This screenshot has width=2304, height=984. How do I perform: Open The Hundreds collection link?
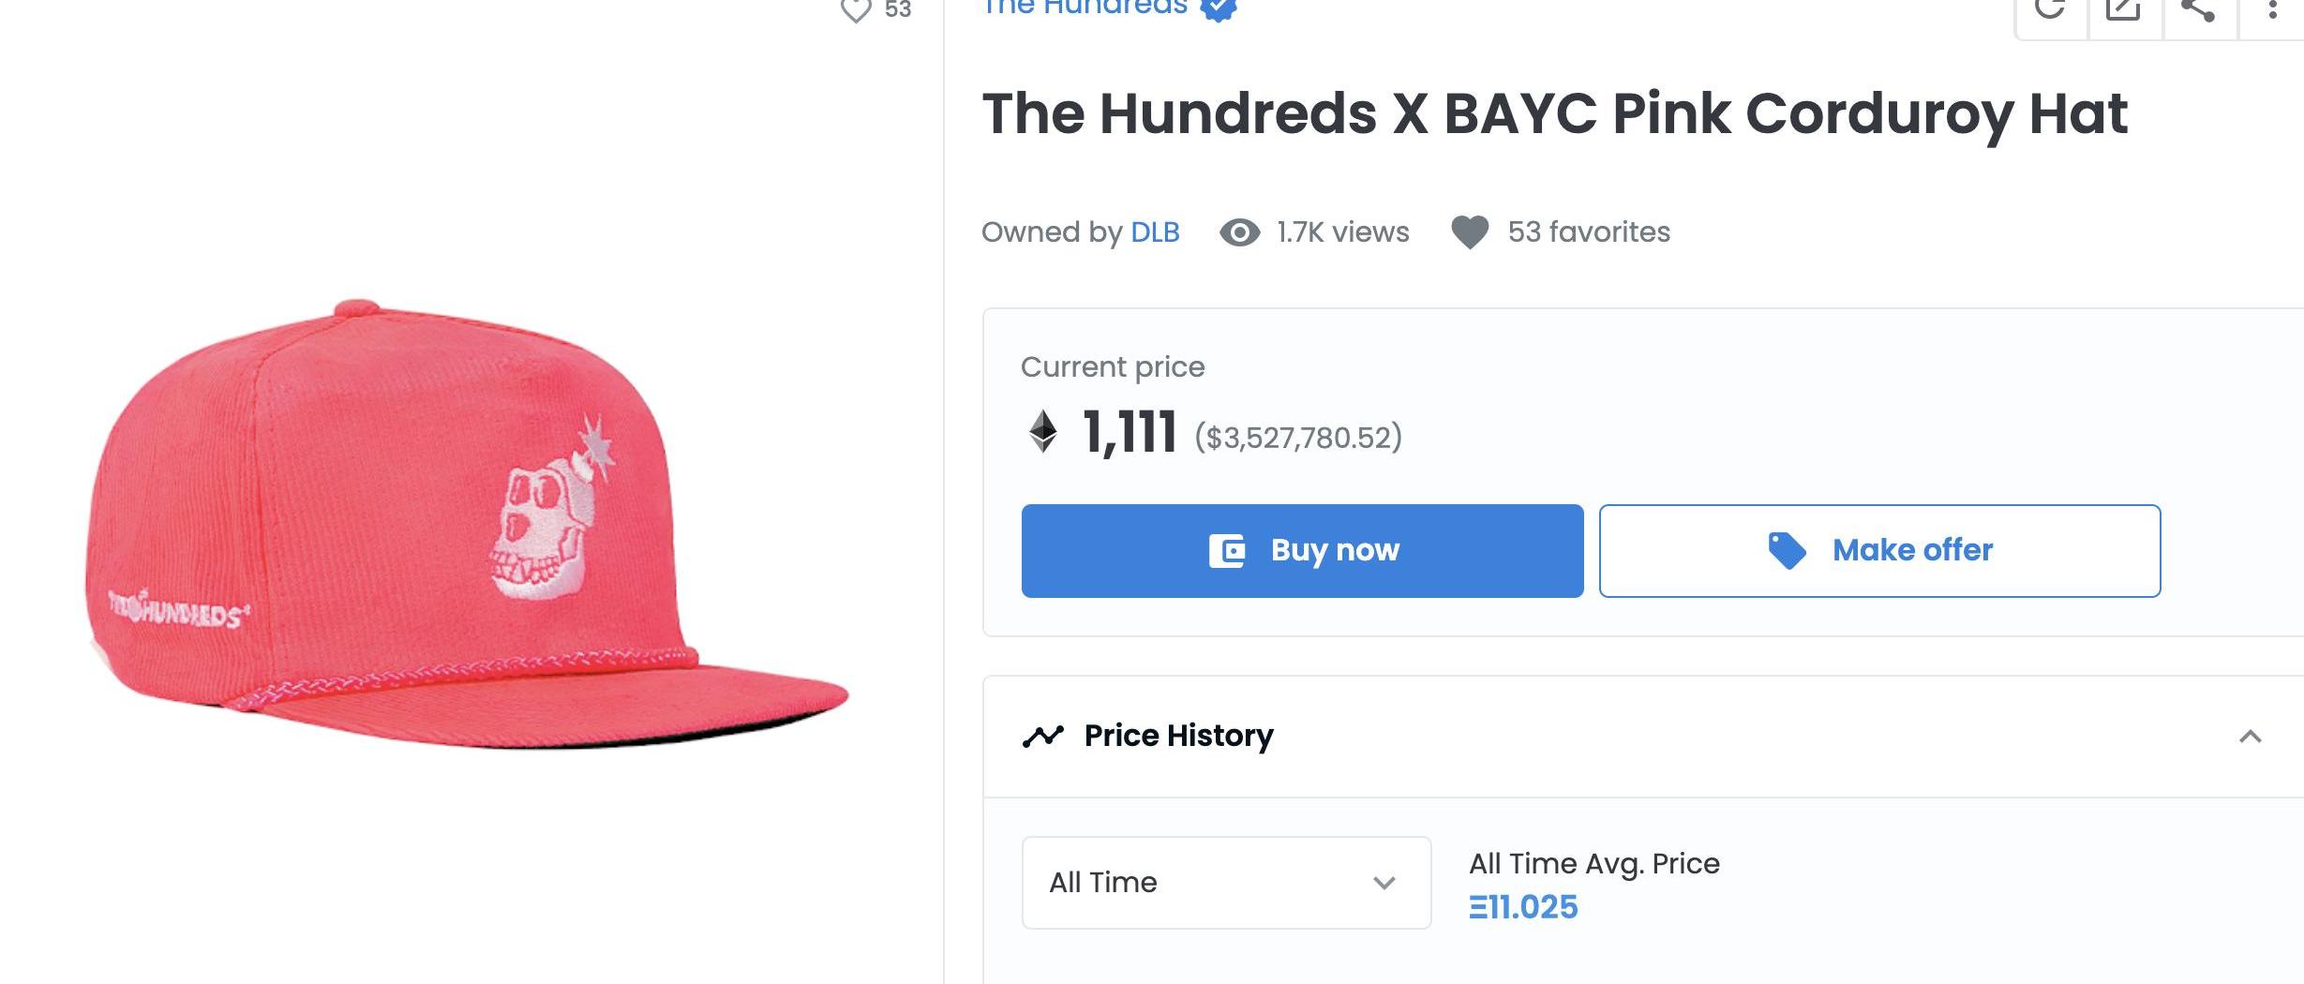pyautogui.click(x=1085, y=7)
